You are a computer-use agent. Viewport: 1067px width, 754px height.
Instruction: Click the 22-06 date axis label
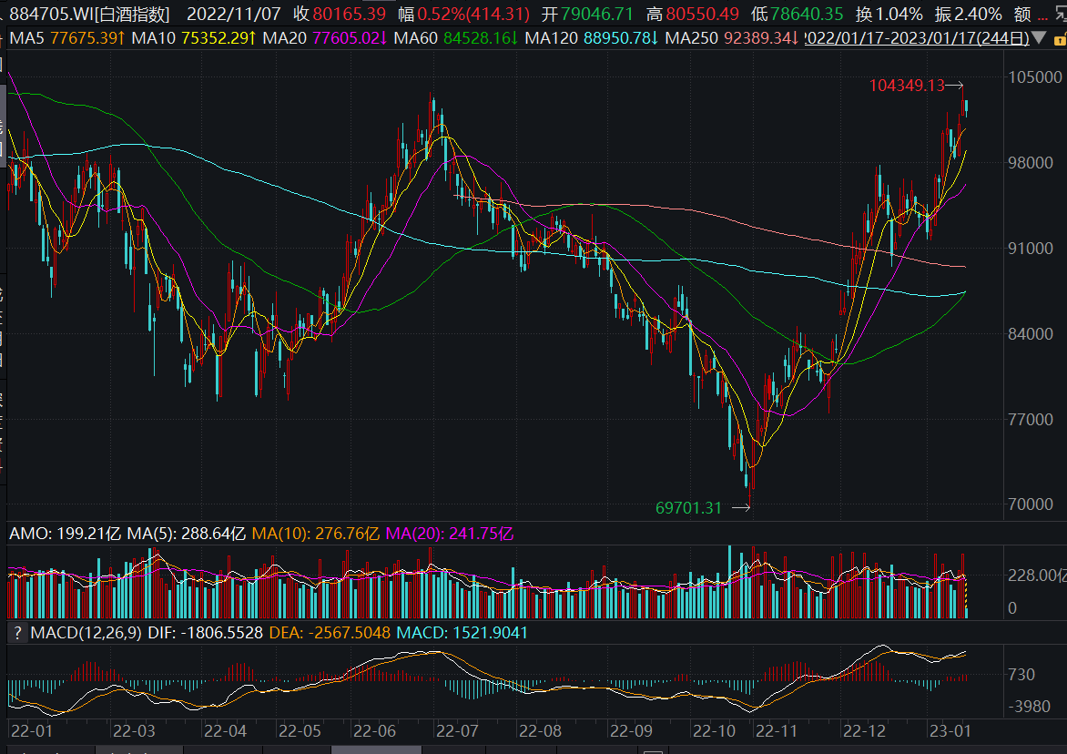[374, 731]
